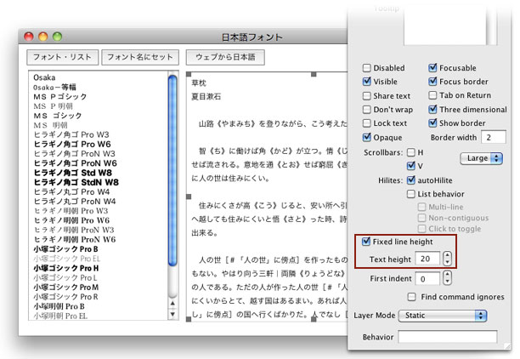Viewport: 520px width, 359px height.
Task: Select 小塚ゴシック Pro B font
Action: pyautogui.click(x=65, y=249)
